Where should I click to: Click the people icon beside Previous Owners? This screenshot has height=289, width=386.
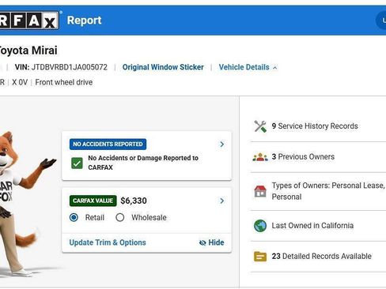[x=260, y=157]
